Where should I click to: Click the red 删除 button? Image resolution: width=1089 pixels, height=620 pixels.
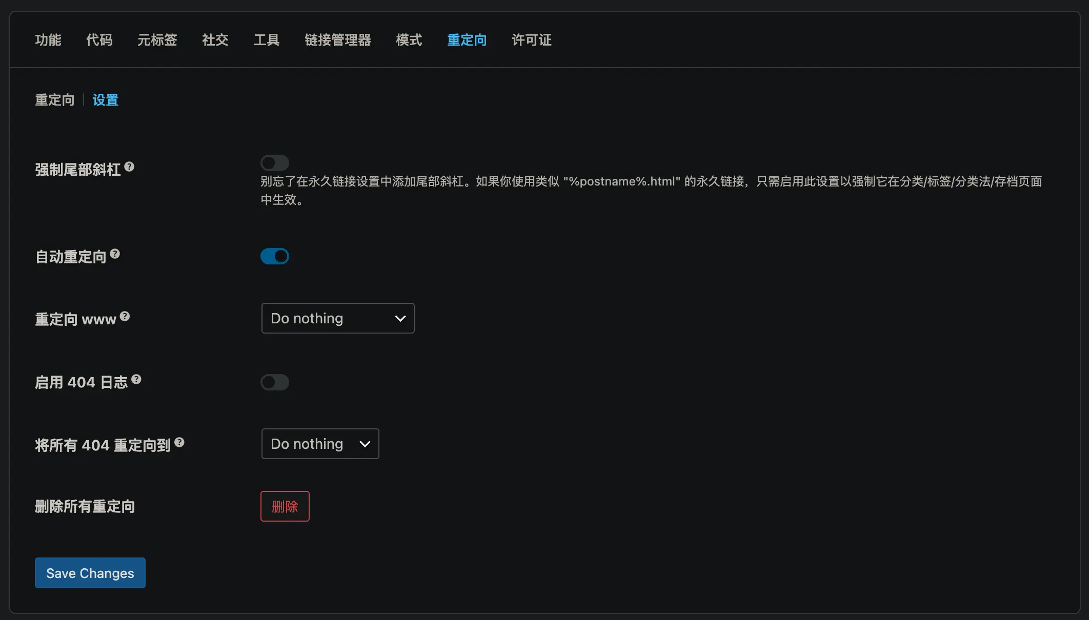tap(285, 506)
